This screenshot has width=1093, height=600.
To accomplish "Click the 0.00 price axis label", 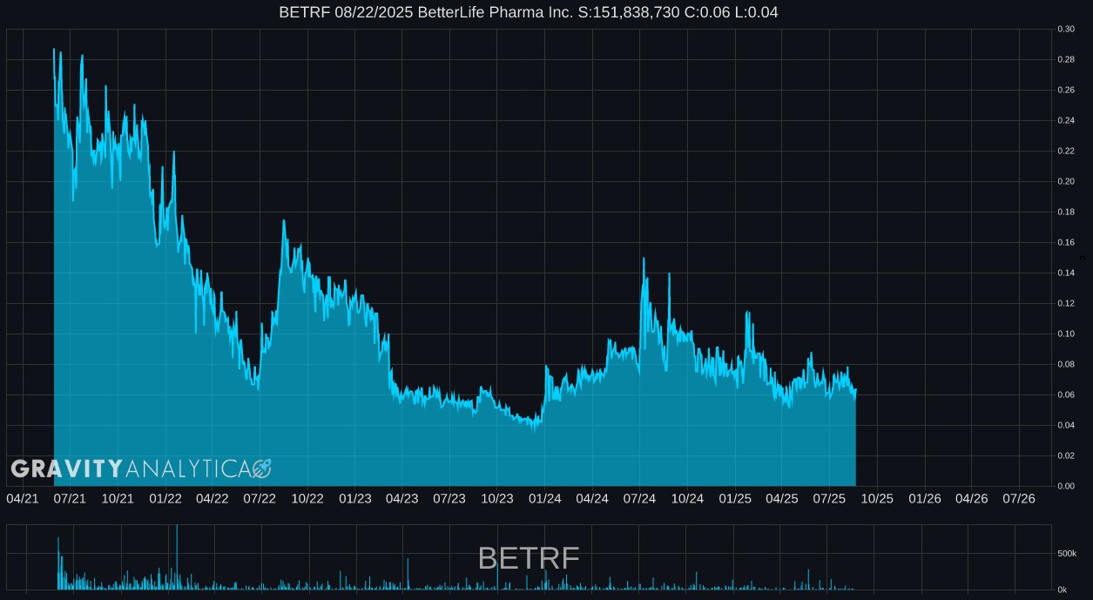I will tap(1066, 486).
